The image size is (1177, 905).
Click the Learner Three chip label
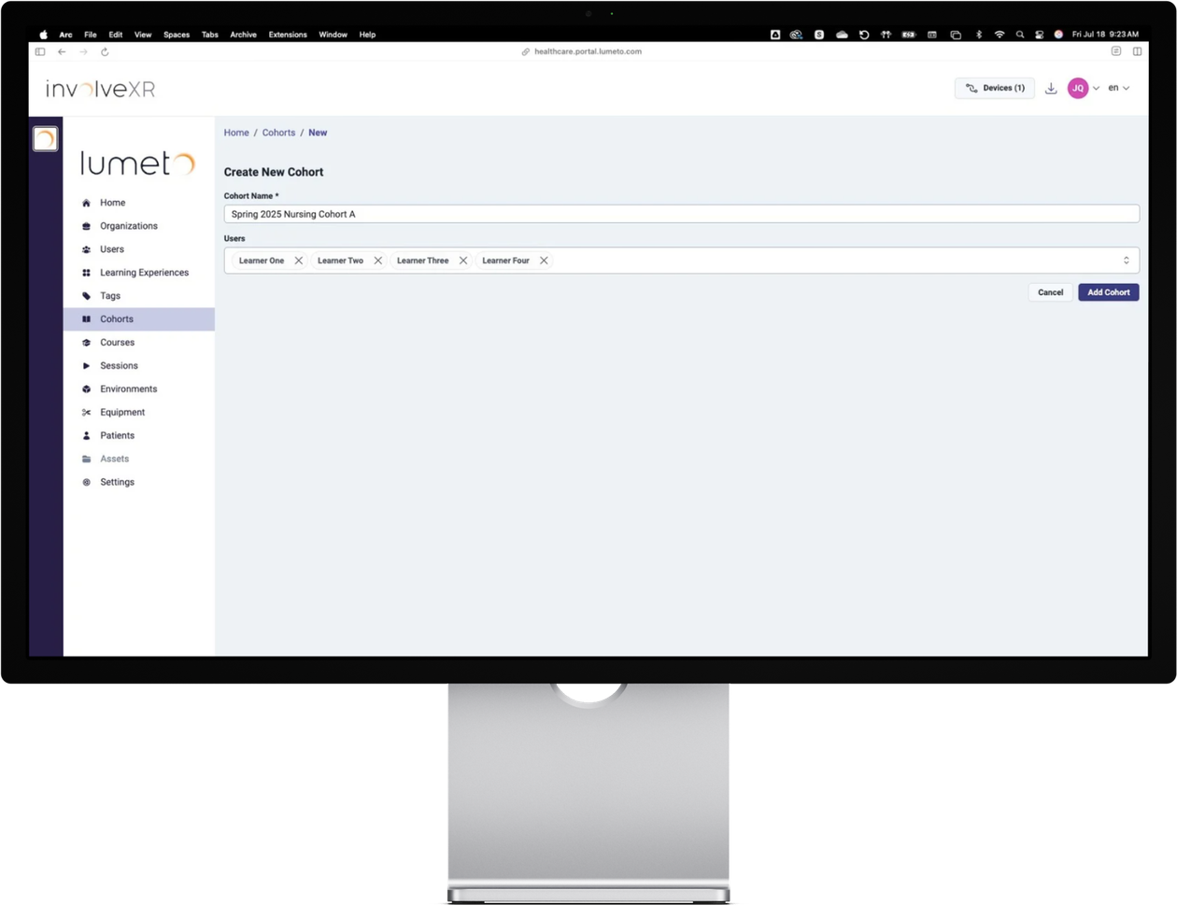422,261
